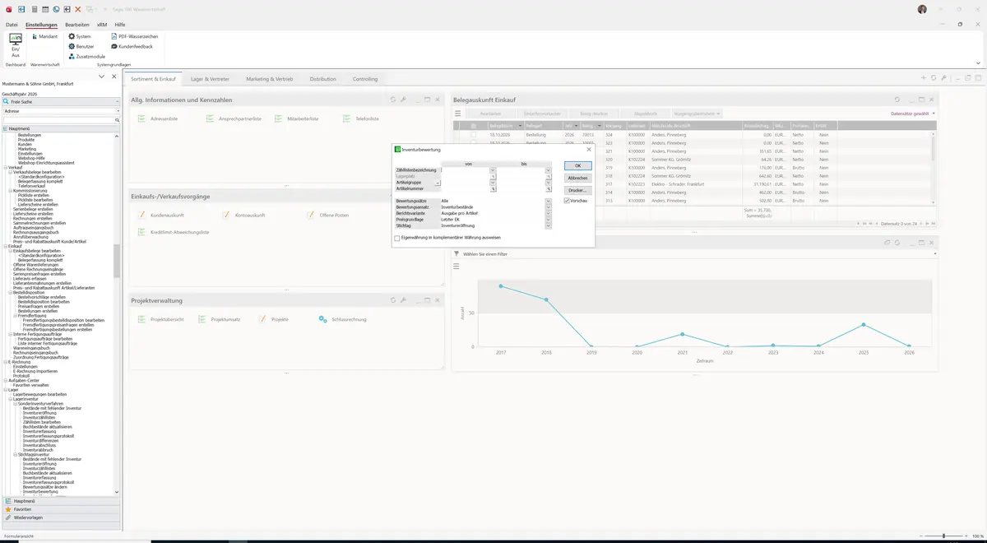Open the Preisgrundlage dropdown
This screenshot has height=543, width=987.
pos(548,220)
